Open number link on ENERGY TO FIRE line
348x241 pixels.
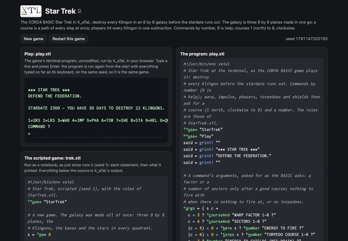click(x=252, y=228)
